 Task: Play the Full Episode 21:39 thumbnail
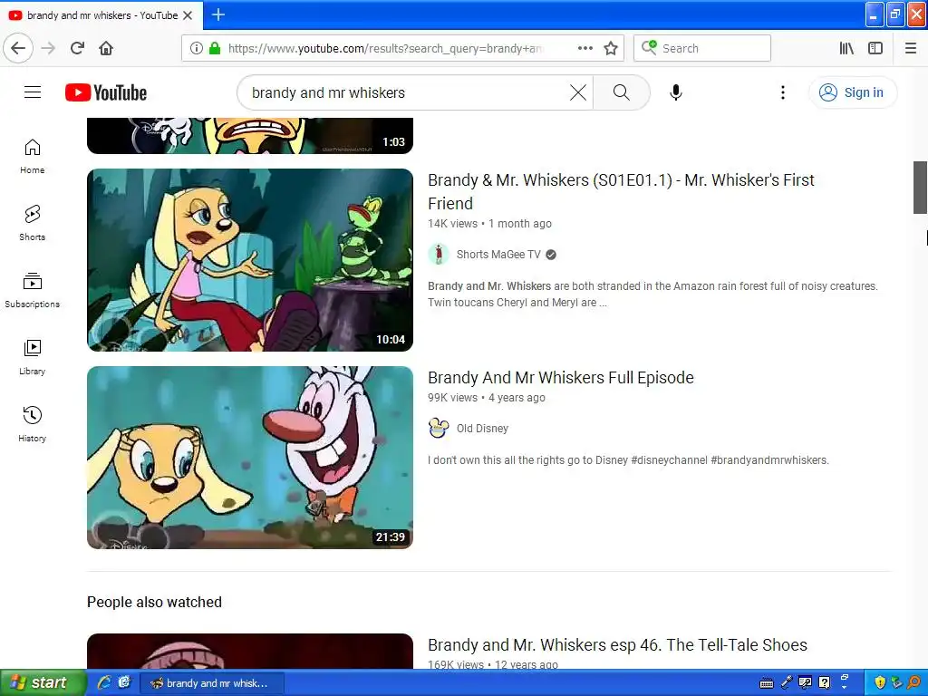250,458
